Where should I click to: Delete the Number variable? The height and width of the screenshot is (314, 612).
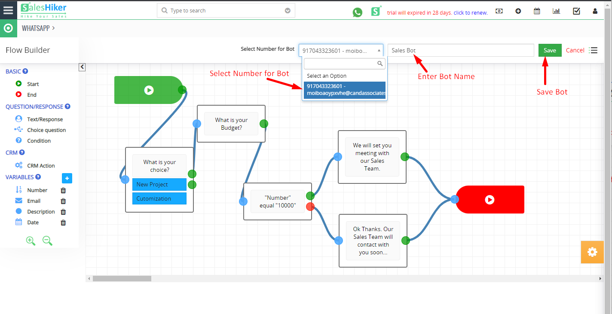tap(63, 190)
